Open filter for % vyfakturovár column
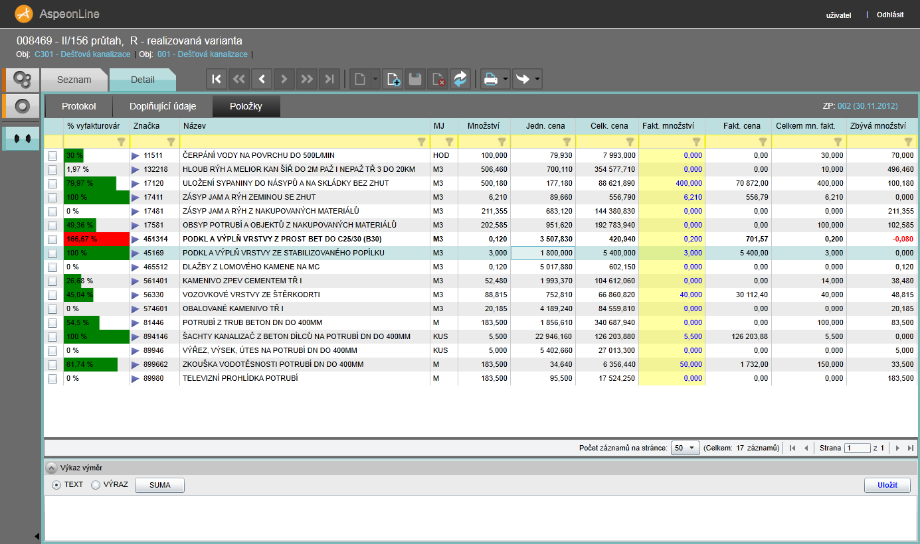920x544 pixels. 121,141
